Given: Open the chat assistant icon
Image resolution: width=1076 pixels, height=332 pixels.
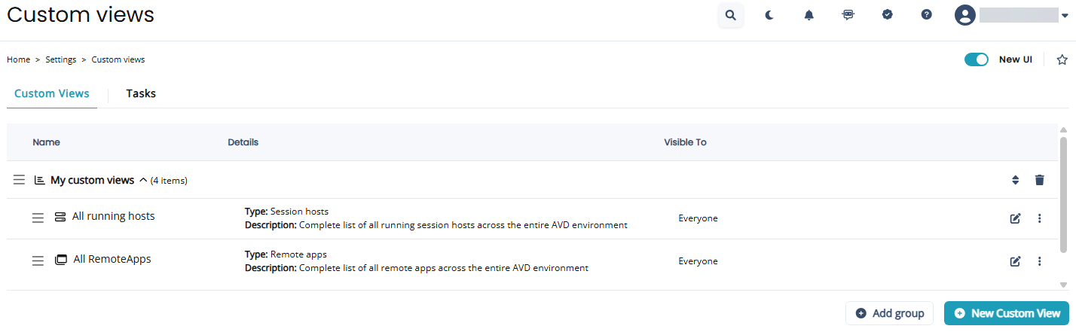Looking at the screenshot, I should click(848, 15).
